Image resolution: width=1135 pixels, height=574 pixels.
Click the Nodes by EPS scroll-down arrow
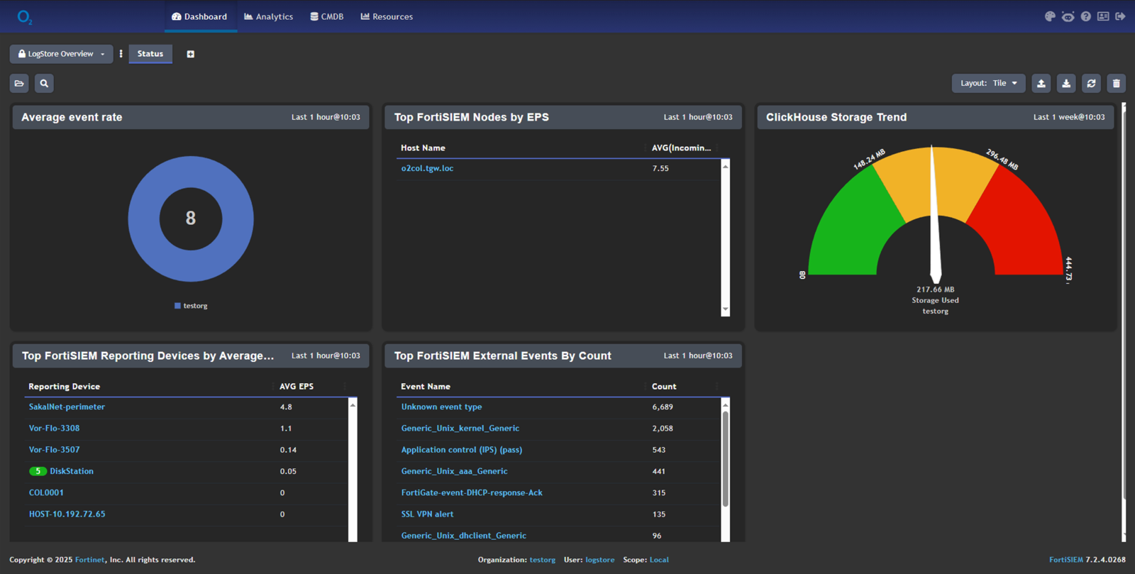[725, 310]
